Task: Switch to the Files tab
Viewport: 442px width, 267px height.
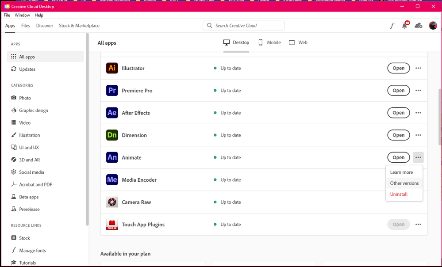Action: (x=26, y=26)
